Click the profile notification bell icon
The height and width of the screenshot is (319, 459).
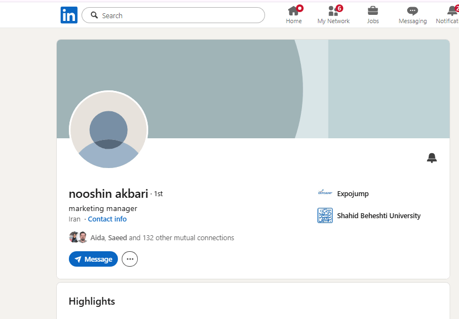(432, 158)
